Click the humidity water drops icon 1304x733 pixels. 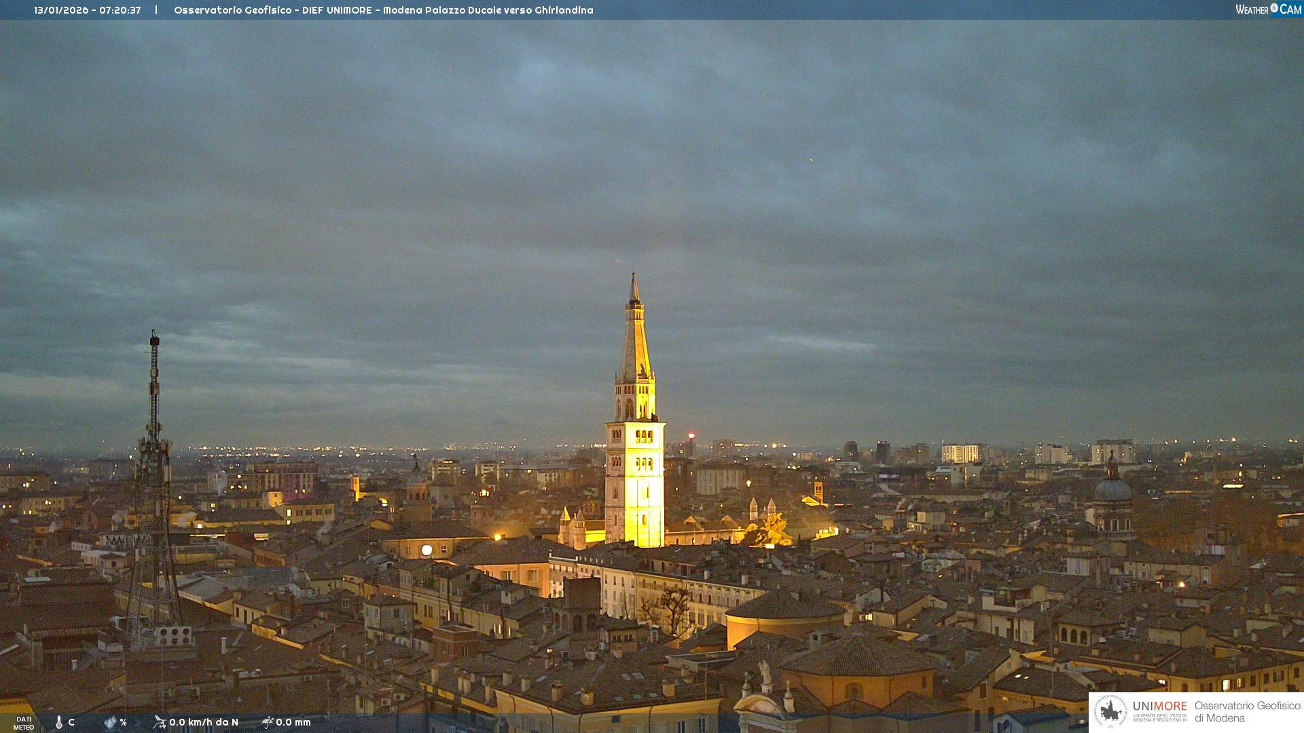[110, 722]
